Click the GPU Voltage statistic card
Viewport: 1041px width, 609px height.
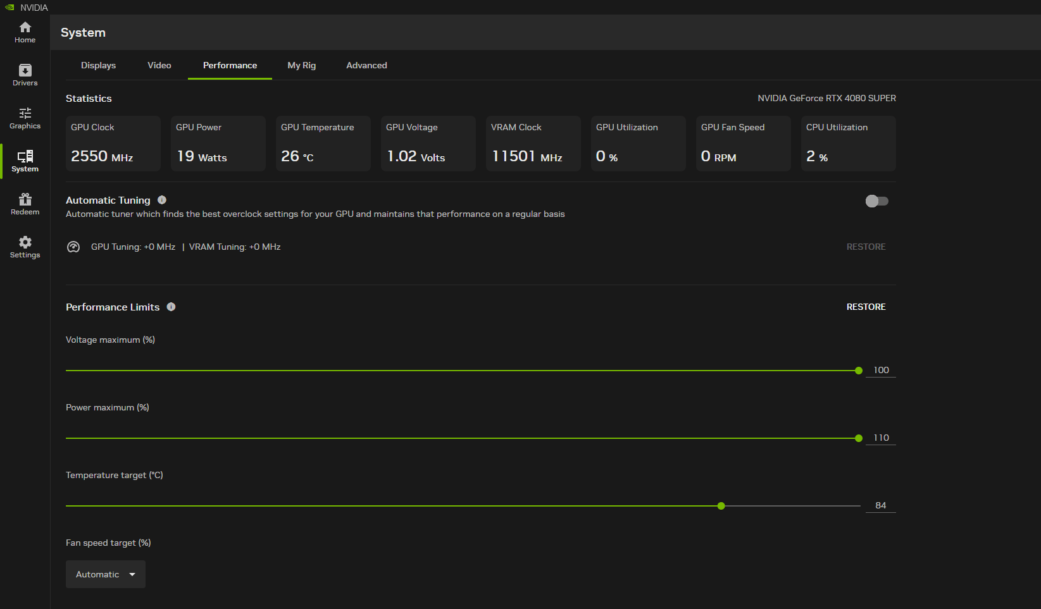428,144
